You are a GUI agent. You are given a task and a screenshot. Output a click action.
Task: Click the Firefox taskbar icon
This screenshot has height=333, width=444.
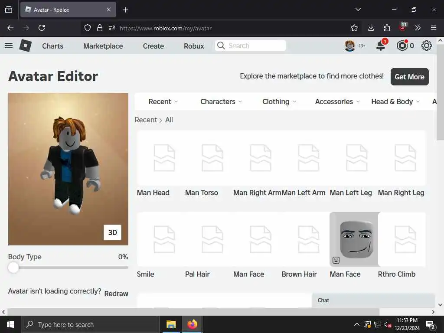click(192, 324)
